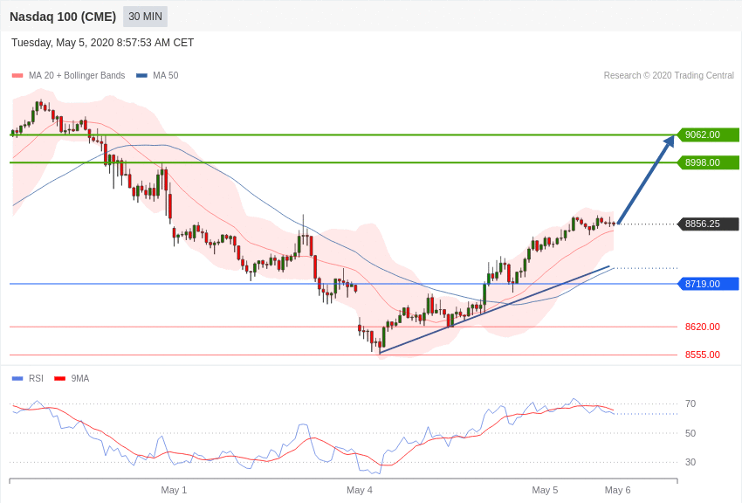The width and height of the screenshot is (742, 503).
Task: Click the May 1 date axis label
Action: pos(174,490)
